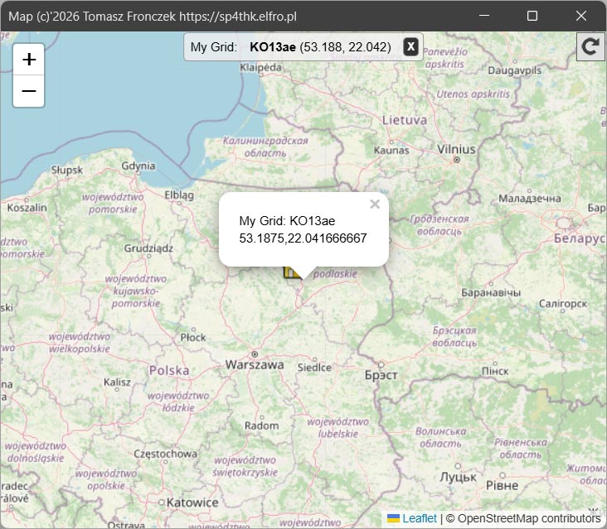Click Gdynia label on the coast

pyautogui.click(x=138, y=166)
